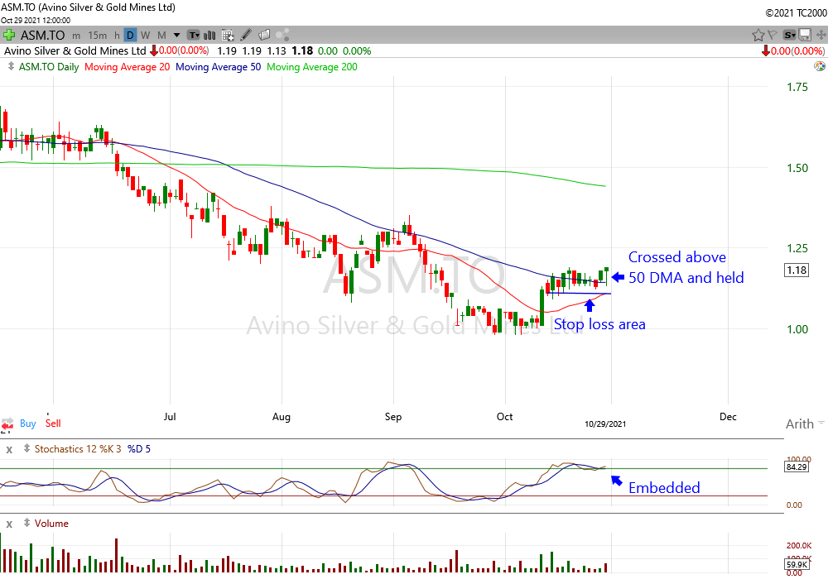Click the green plus add-indicator icon

[8, 36]
